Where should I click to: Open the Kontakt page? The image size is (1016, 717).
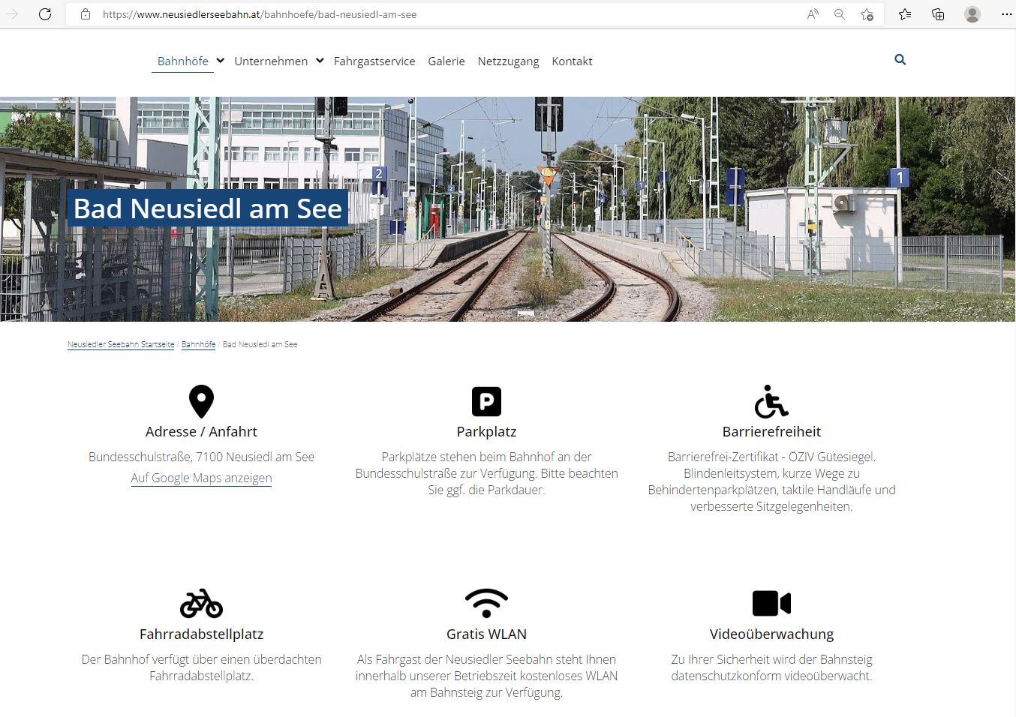[x=572, y=61]
